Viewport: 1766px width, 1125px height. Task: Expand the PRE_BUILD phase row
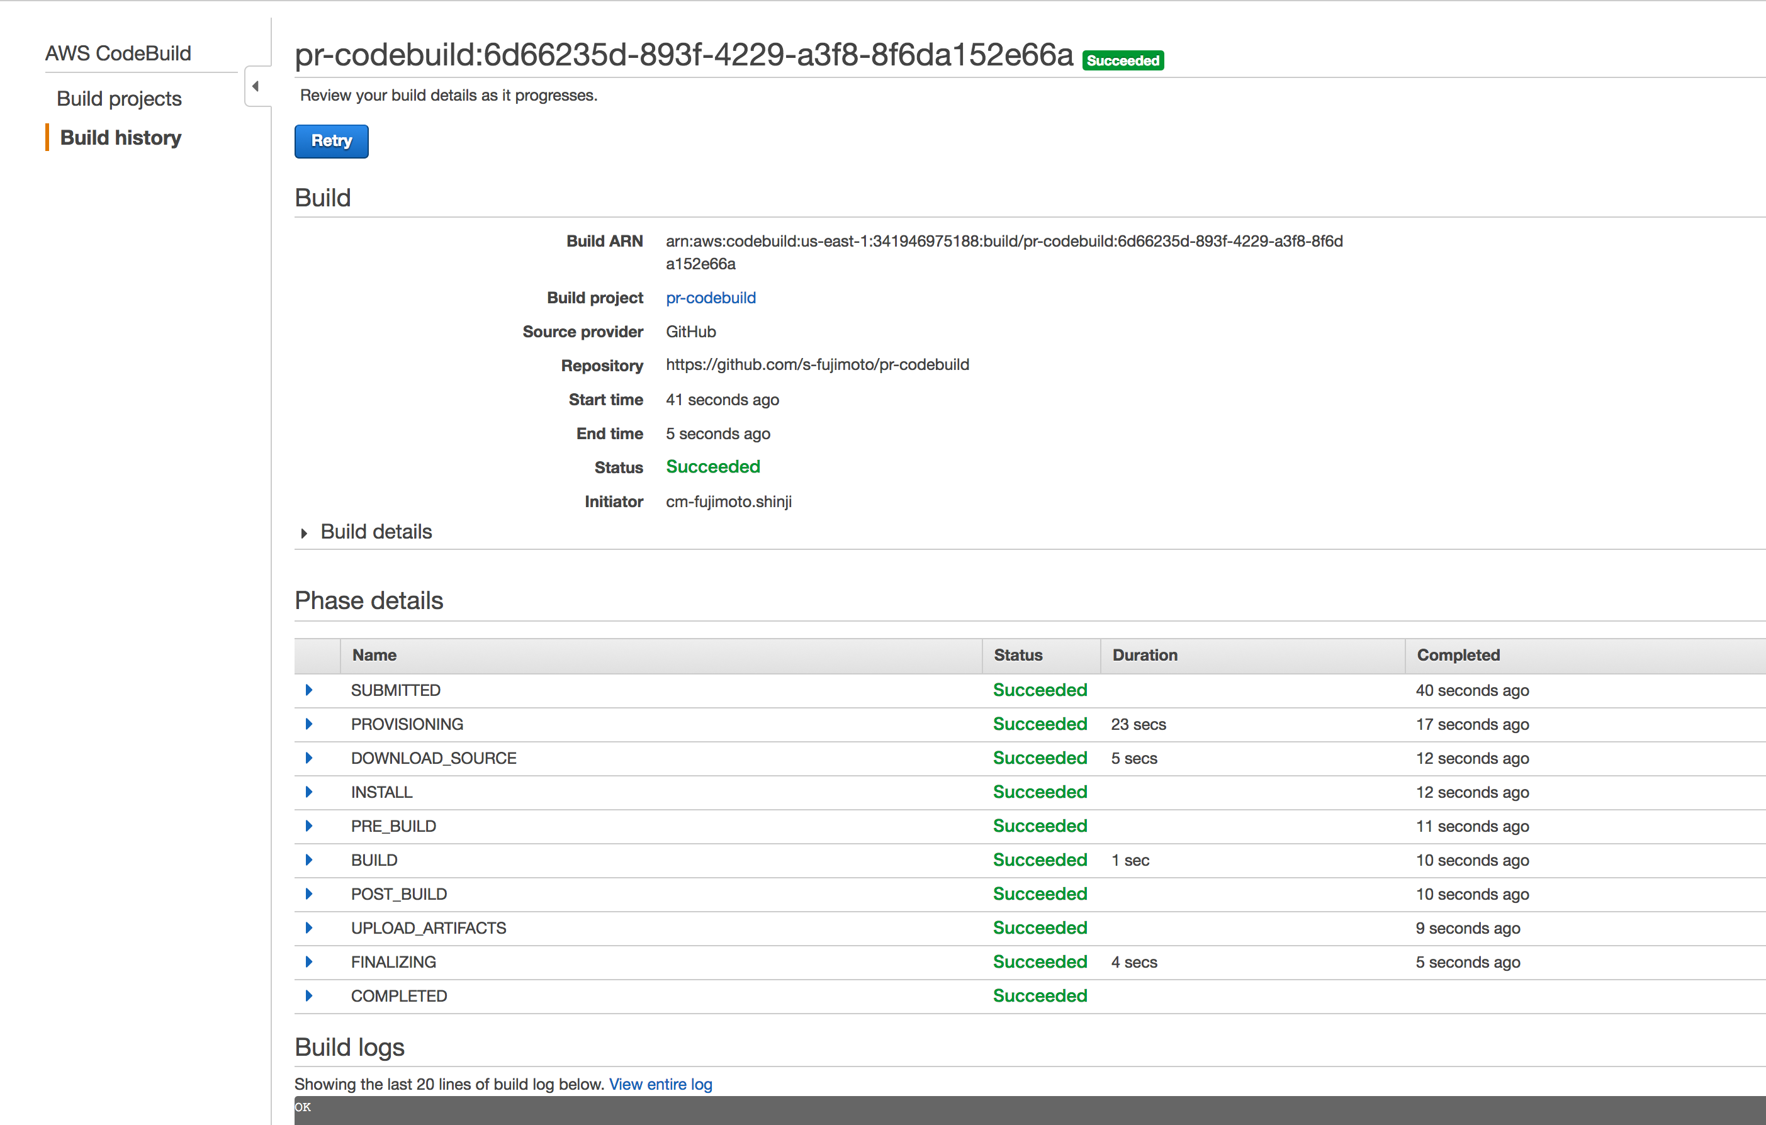(x=309, y=826)
